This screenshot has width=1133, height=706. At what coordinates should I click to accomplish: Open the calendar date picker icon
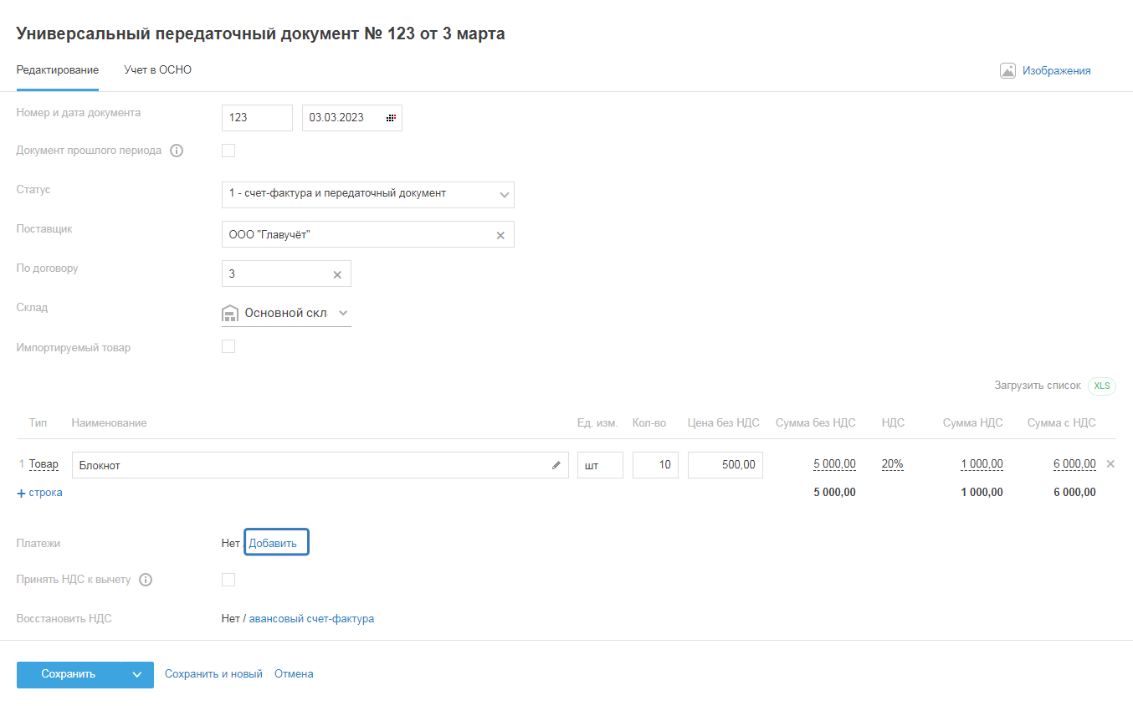(391, 118)
